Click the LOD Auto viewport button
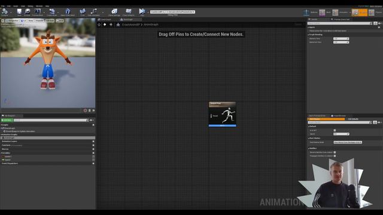Image resolution: width=383 pixels, height=215 pixels. pyautogui.click(x=50, y=21)
